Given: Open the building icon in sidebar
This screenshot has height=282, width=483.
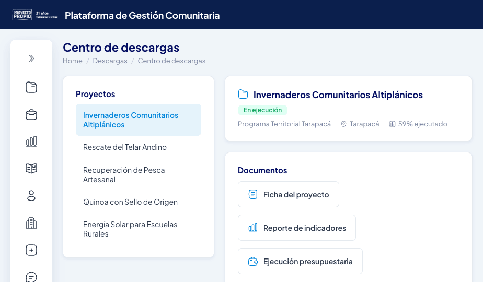Looking at the screenshot, I should 31,223.
